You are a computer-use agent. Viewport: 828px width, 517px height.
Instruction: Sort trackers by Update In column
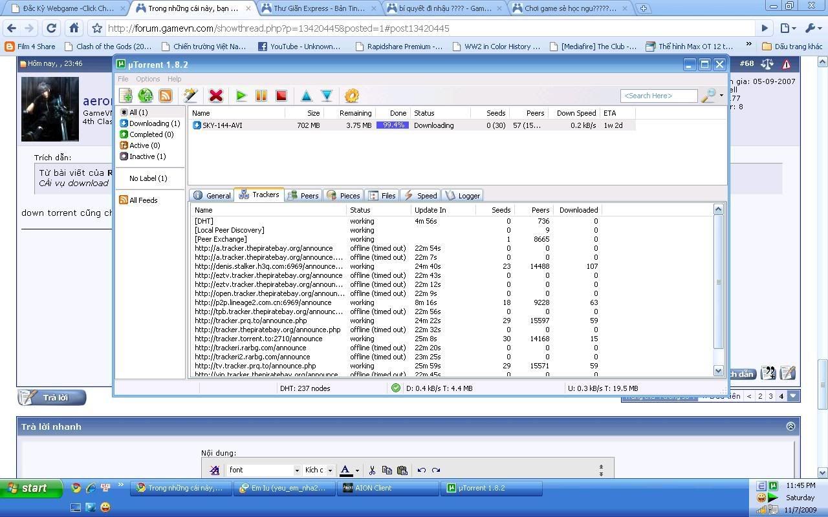442,210
